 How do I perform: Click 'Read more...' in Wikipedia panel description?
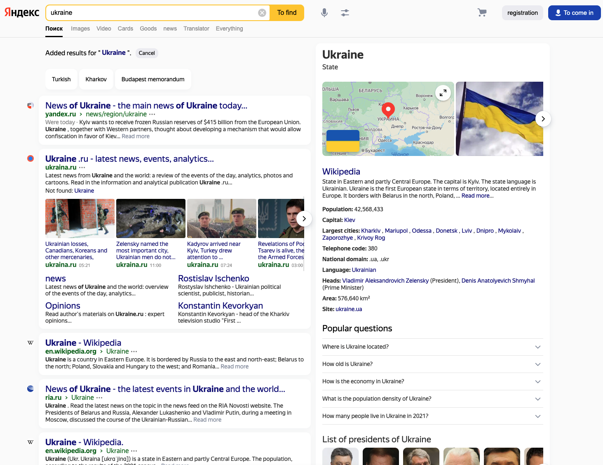coord(477,196)
